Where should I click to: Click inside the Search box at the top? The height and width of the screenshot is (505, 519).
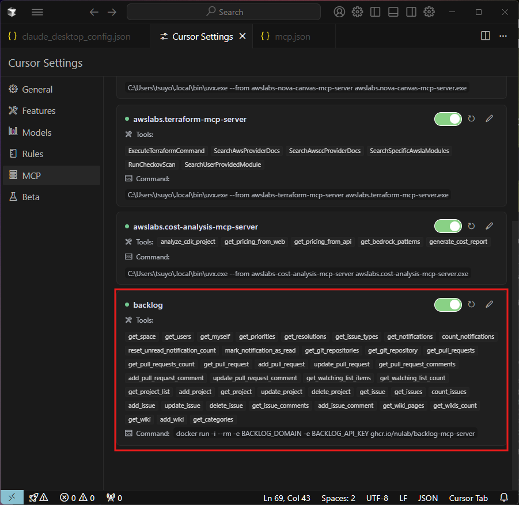[223, 12]
